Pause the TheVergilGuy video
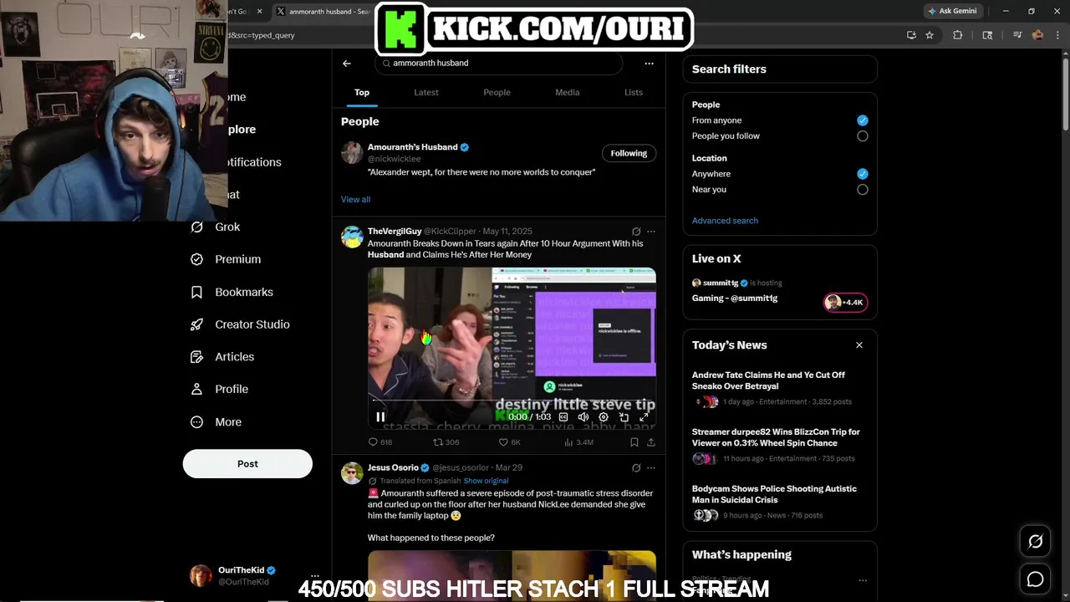Screen dimensions: 1070x602 tap(380, 416)
